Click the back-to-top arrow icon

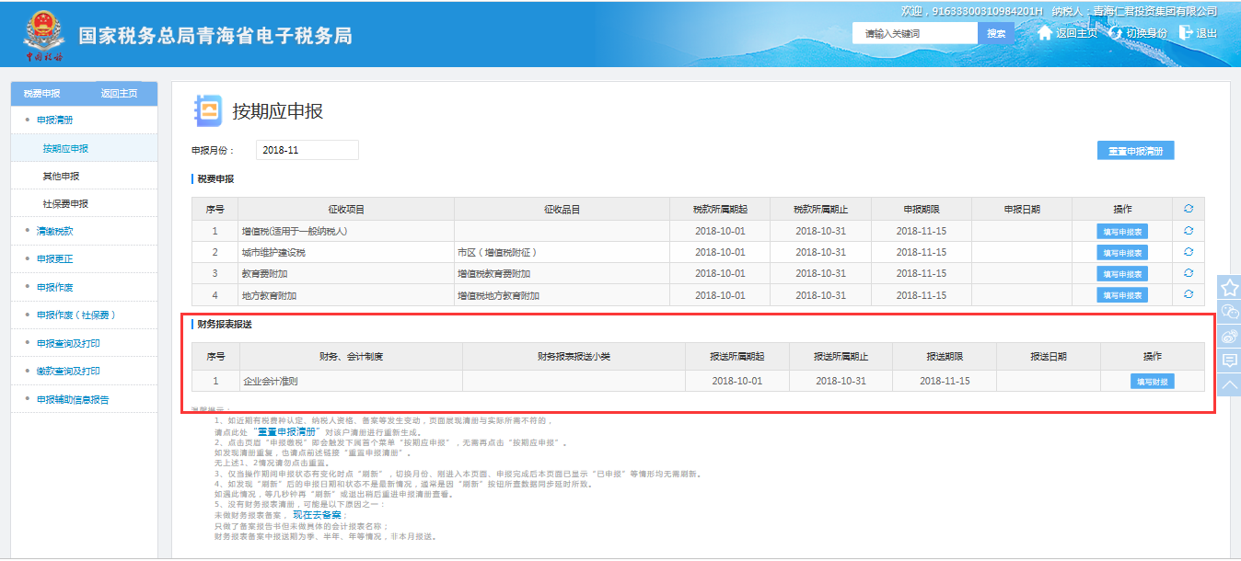point(1229,385)
